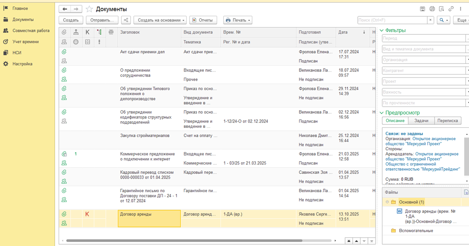Image resolution: width=469 pixels, height=246 pixels.
Task: Click the horizontal scrollbar of the list
Action: pos(184,240)
